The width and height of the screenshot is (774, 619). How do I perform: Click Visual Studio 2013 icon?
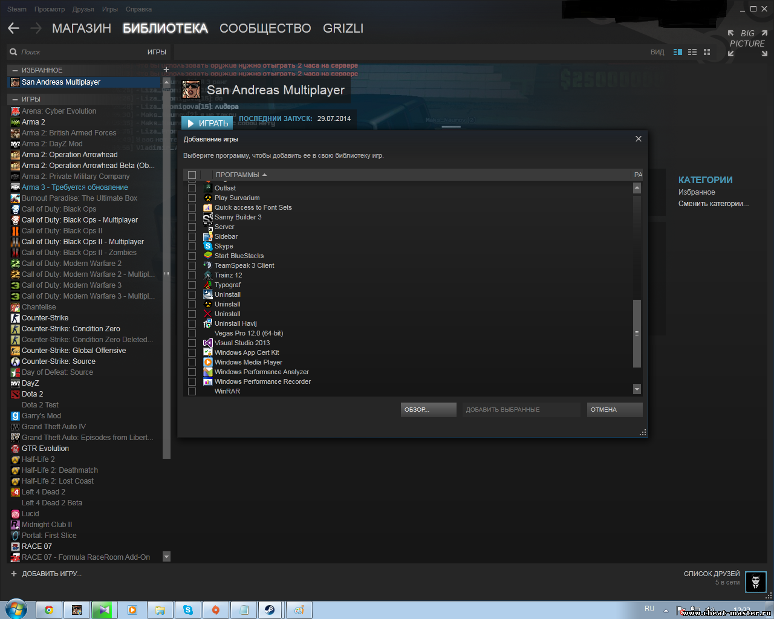point(208,343)
